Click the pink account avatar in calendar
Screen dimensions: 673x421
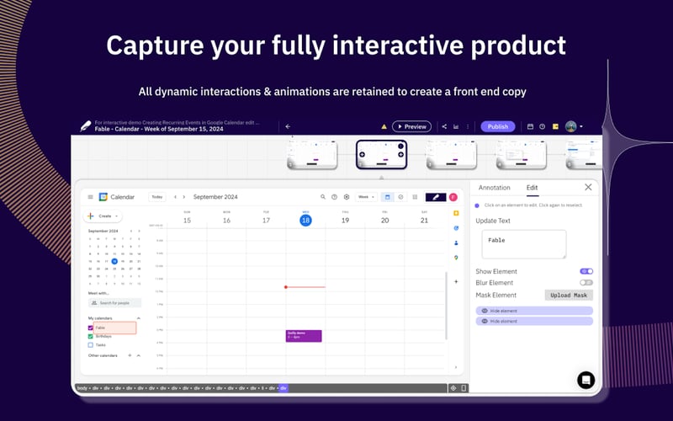click(453, 197)
